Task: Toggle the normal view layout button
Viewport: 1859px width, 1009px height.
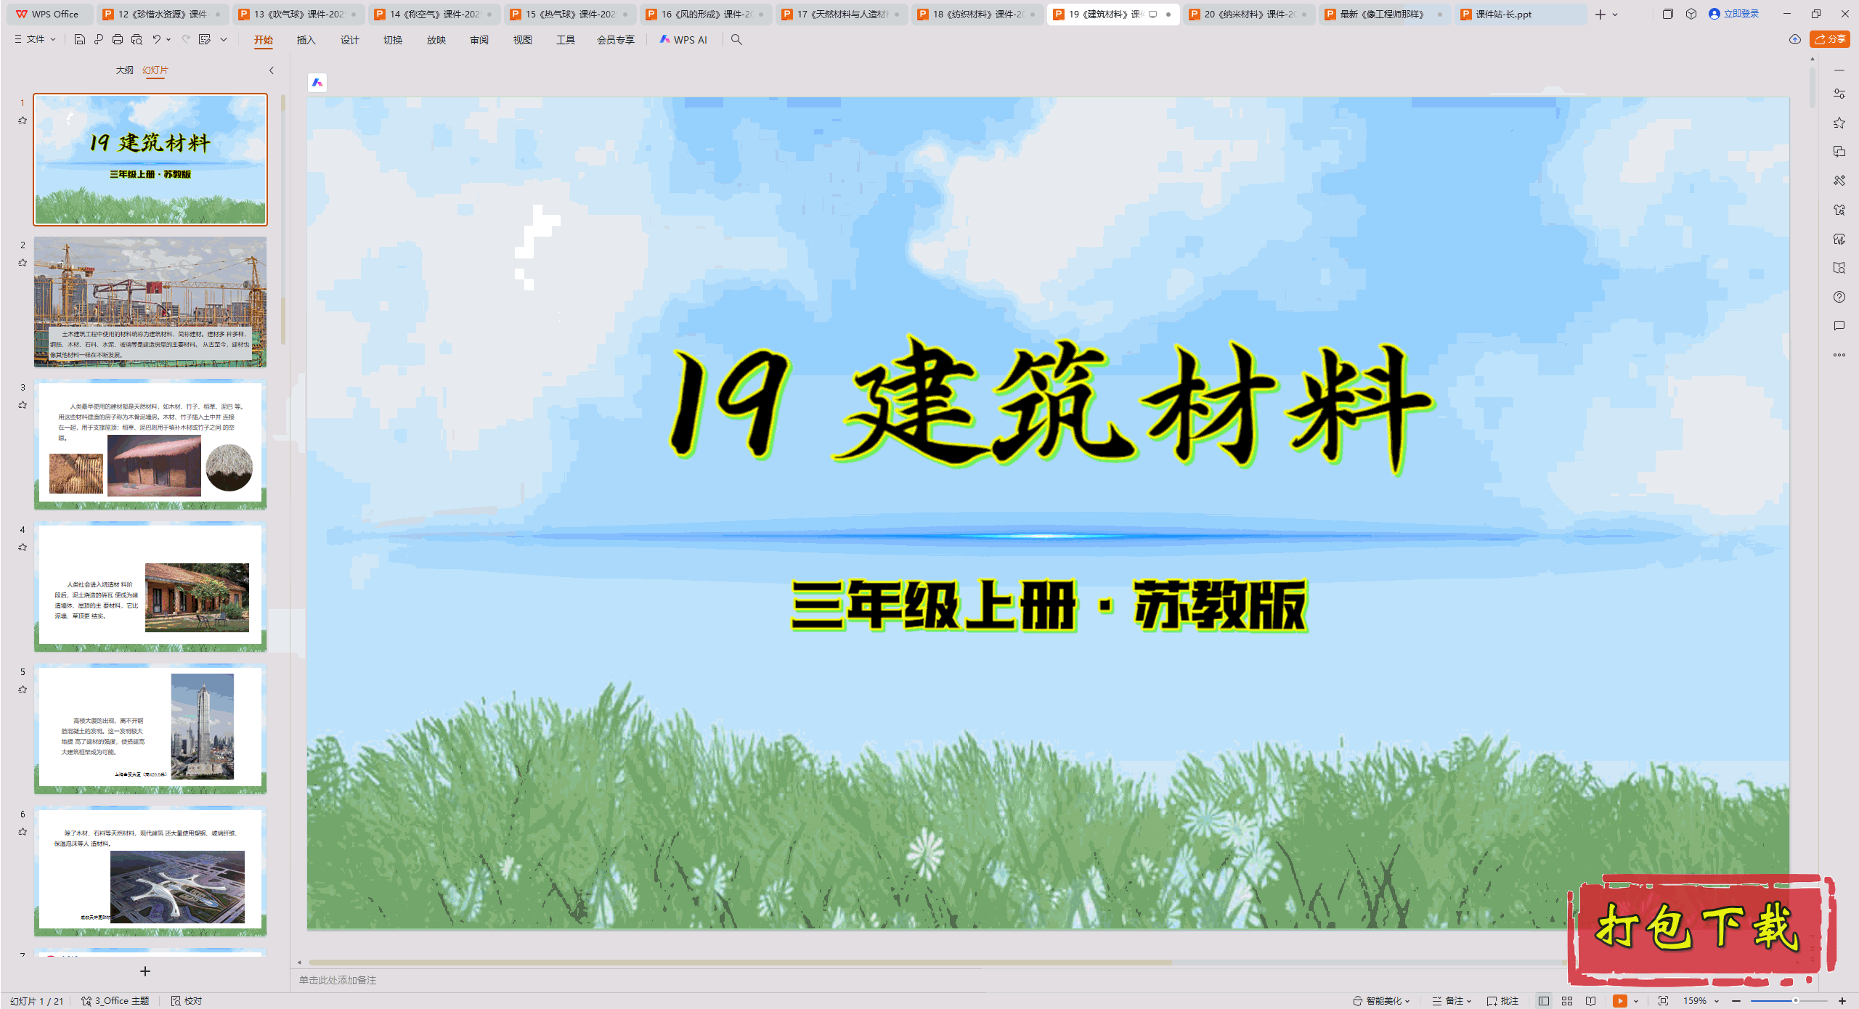Action: tap(1544, 1000)
